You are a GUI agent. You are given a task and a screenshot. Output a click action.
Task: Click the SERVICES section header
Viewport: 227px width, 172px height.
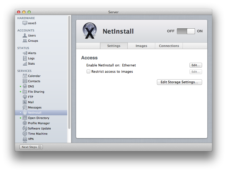[x=24, y=71]
